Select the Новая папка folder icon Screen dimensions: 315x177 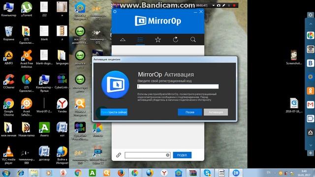(x=27, y=129)
